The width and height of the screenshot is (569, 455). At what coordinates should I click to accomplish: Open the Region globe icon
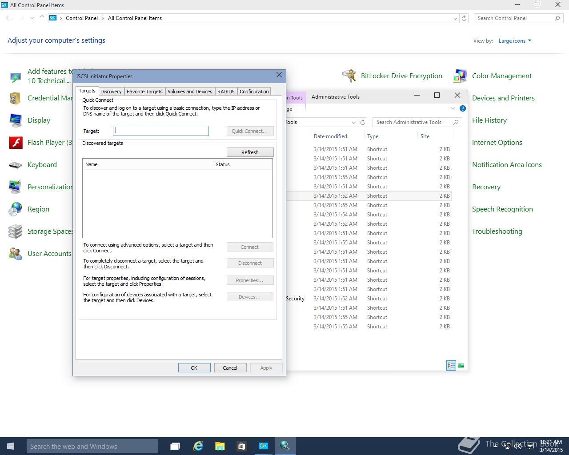click(16, 209)
